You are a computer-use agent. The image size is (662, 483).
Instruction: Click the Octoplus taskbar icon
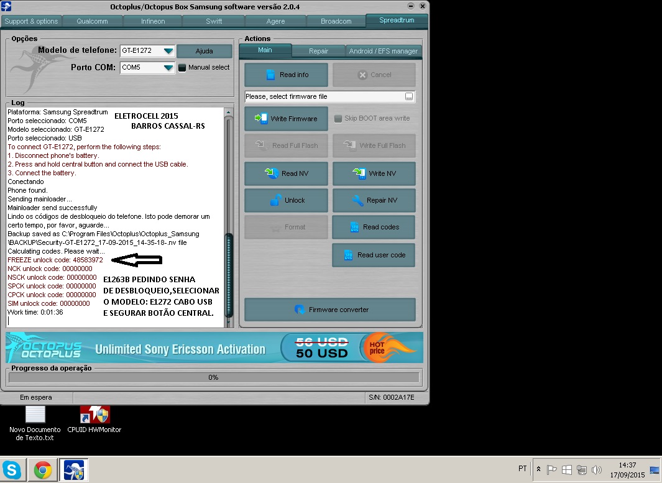tap(74, 470)
